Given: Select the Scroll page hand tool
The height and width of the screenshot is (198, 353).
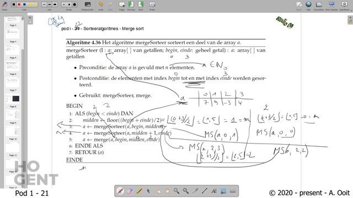Looking at the screenshot, I should [167, 191].
